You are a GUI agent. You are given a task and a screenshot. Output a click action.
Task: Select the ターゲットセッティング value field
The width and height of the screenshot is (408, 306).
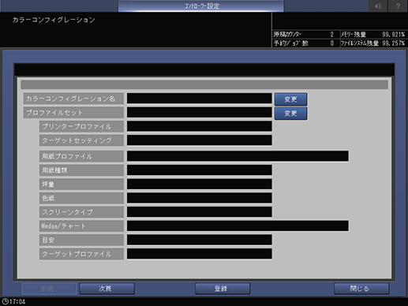pos(200,140)
